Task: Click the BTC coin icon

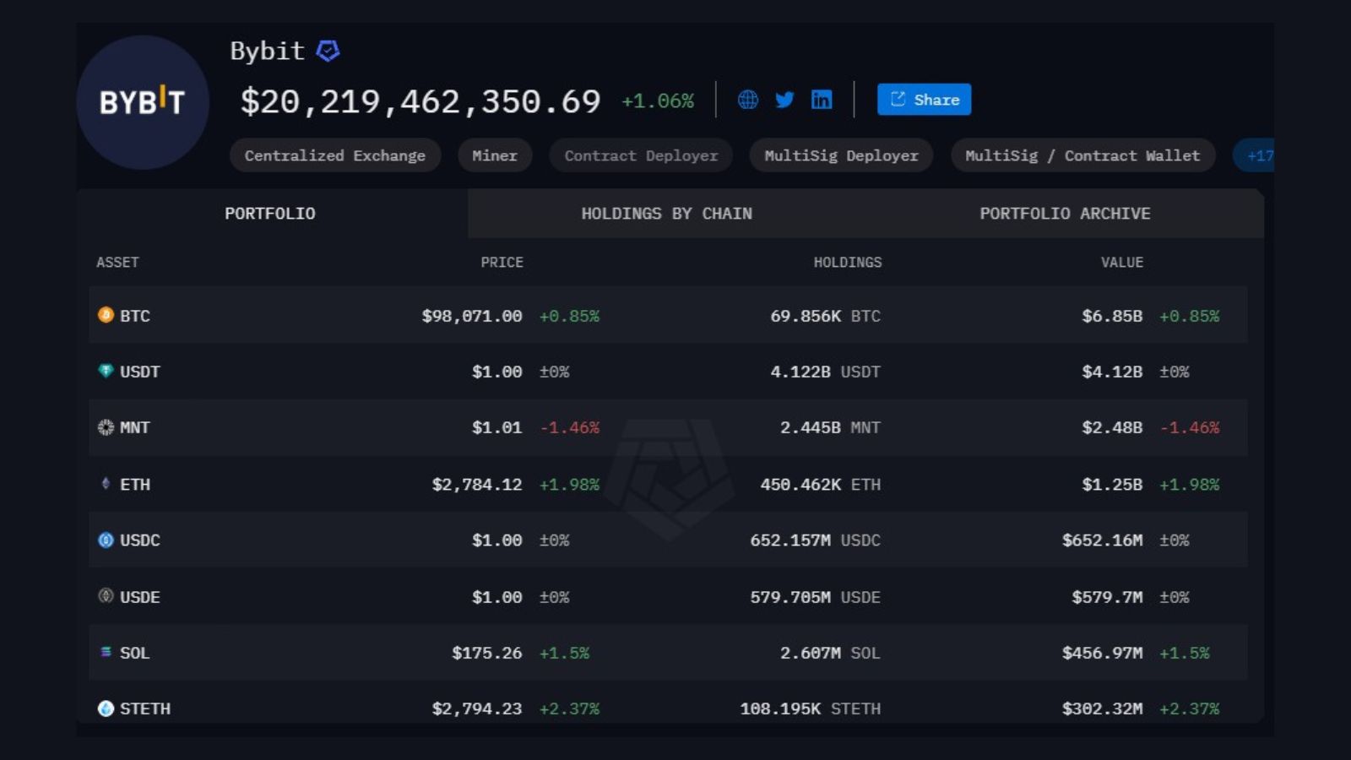Action: click(x=106, y=315)
